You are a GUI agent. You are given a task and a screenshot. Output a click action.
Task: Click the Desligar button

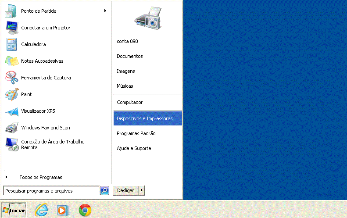(x=125, y=190)
